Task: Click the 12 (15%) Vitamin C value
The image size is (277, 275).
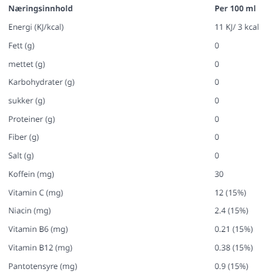Action: point(230,193)
